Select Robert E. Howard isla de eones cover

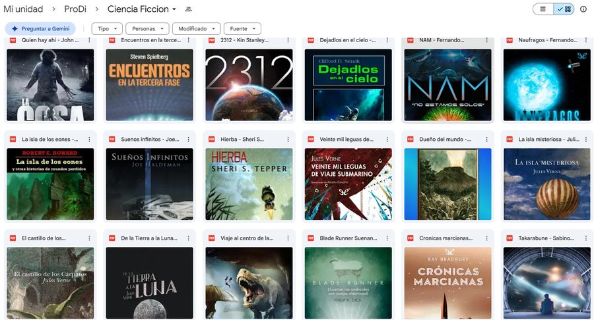[50, 184]
